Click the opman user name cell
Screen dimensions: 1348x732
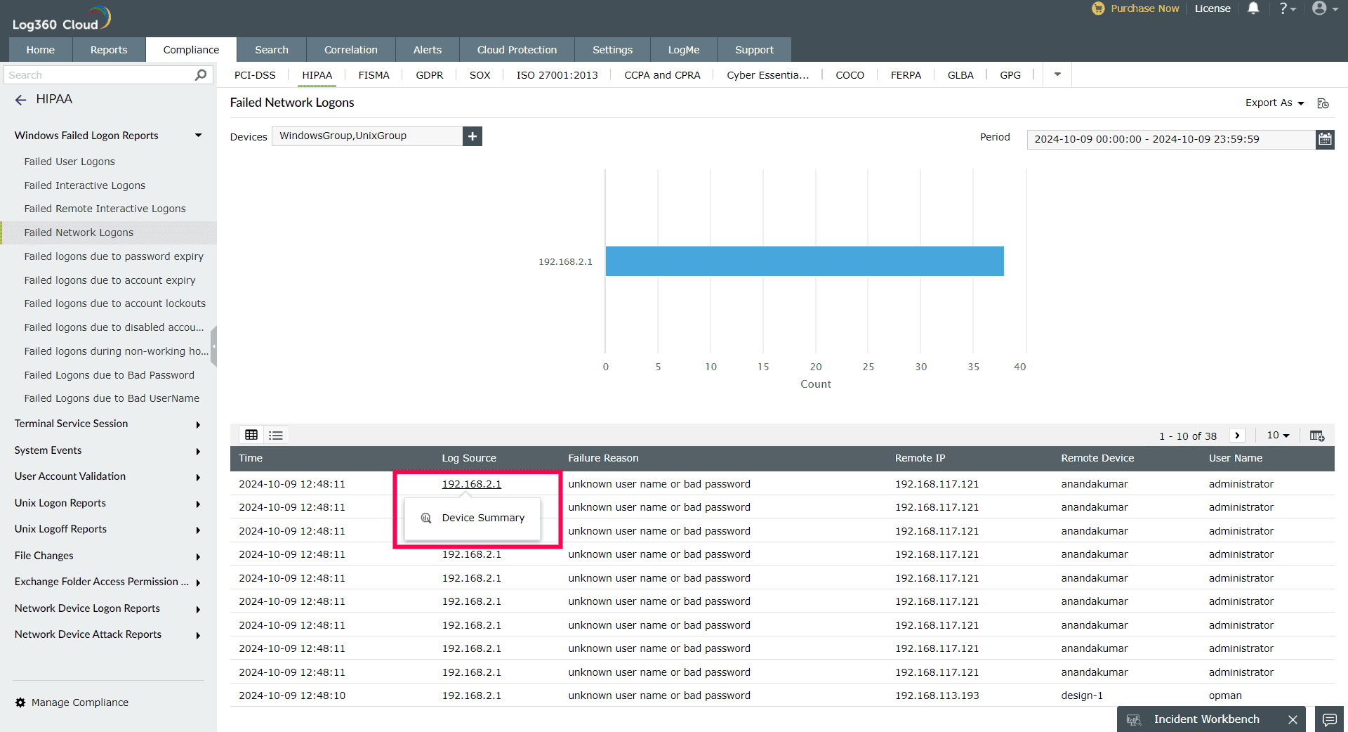click(x=1225, y=695)
